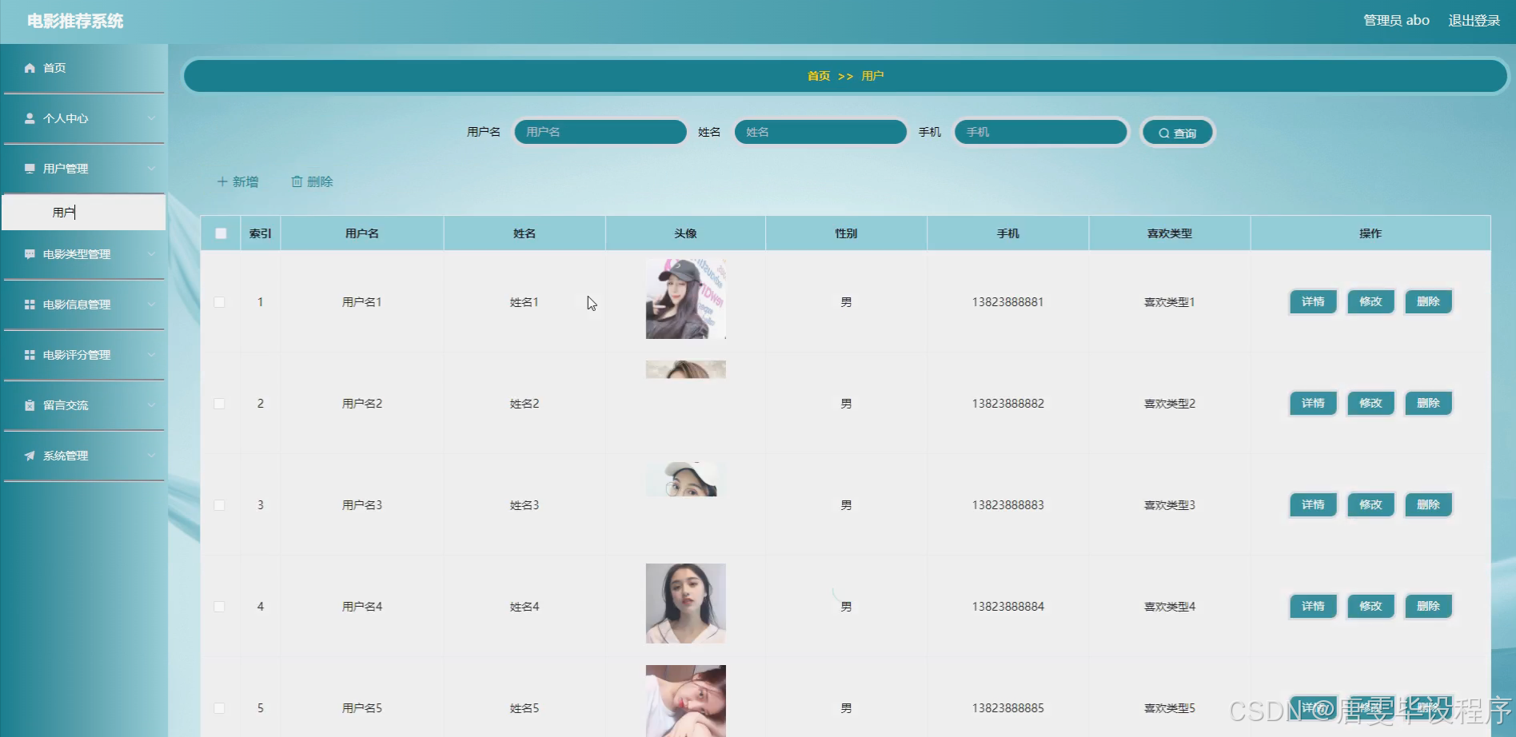The image size is (1516, 737).
Task: Click 修改 for row 用户名3
Action: (1370, 505)
